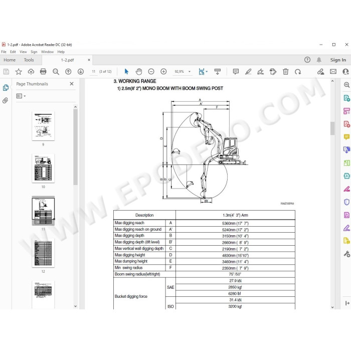The height and width of the screenshot is (351, 351).
Task: Click the stamp tool icon
Action: [273, 72]
